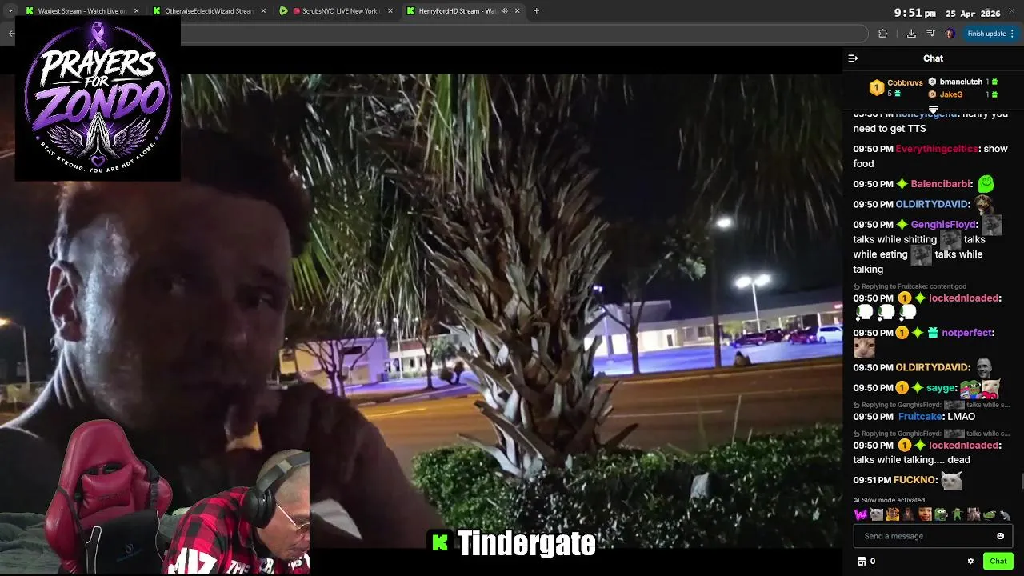Switch to the ScrubsNYC LIVE tab
1024x576 pixels.
pyautogui.click(x=335, y=11)
